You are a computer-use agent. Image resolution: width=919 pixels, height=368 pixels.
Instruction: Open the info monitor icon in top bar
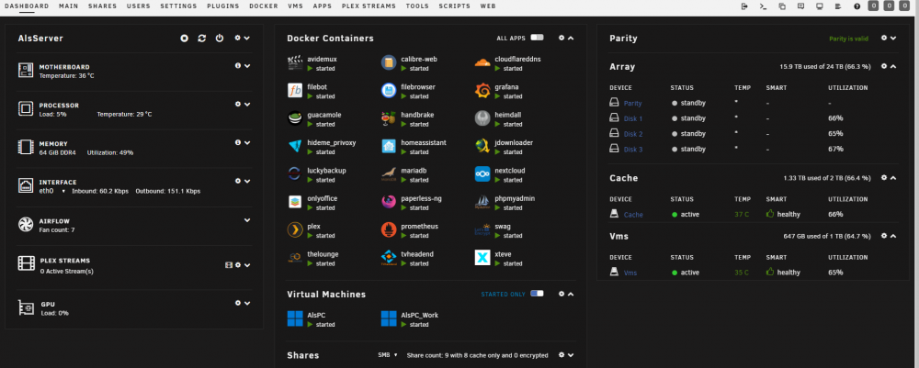(x=820, y=6)
